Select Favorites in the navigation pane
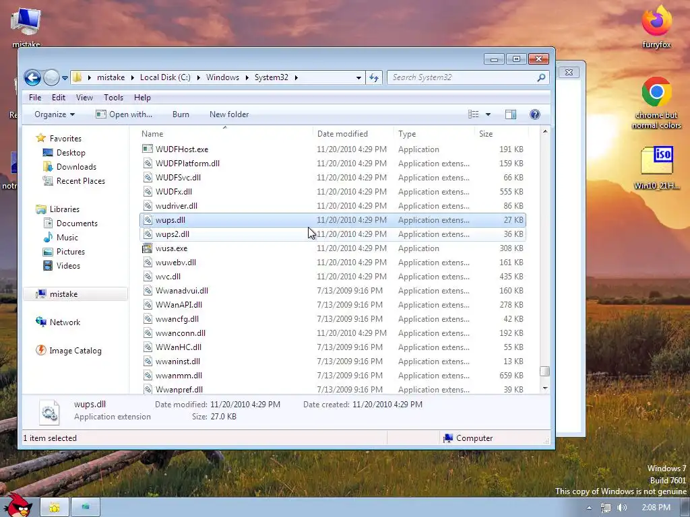The image size is (690, 517). coord(65,139)
